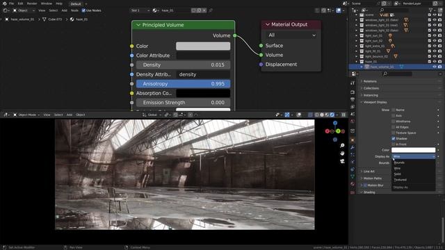Image resolution: width=445 pixels, height=250 pixels.
Task: Open the Object Data properties tab icon
Action: [x=353, y=176]
